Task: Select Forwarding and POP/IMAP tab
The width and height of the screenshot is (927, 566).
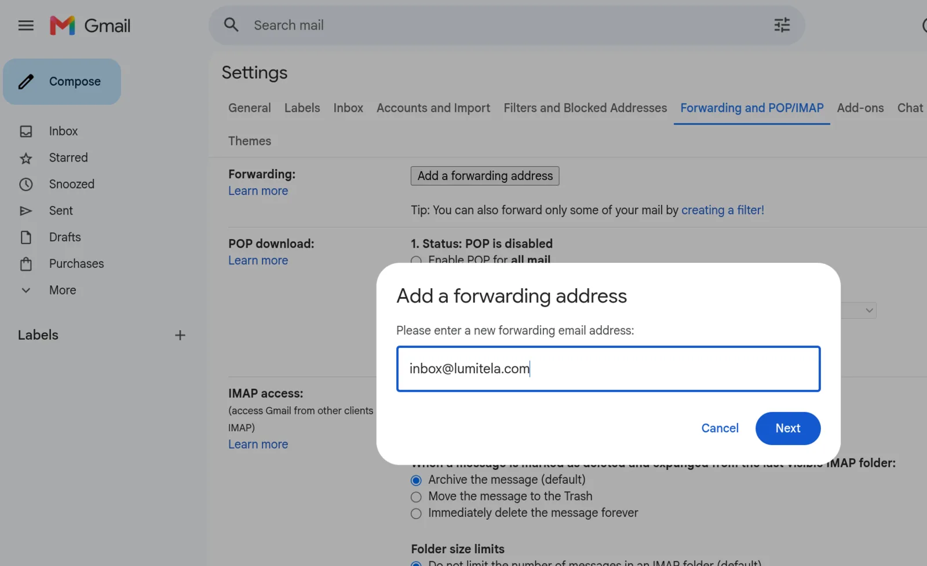Action: click(752, 108)
